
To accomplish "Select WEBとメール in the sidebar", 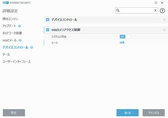I will point(10,40).
